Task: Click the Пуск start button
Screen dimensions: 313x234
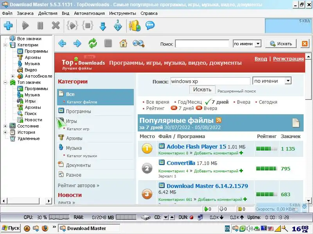Action: 11,228
